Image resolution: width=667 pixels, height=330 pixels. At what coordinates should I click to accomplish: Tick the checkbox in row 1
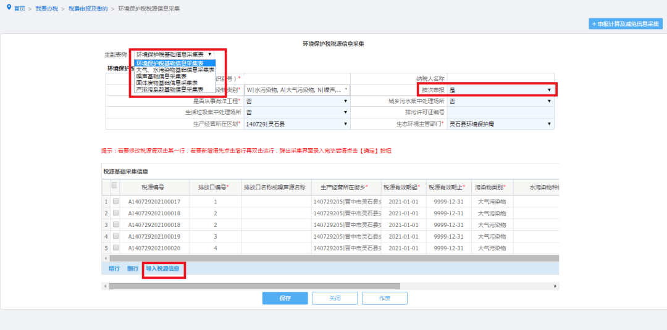[115, 202]
